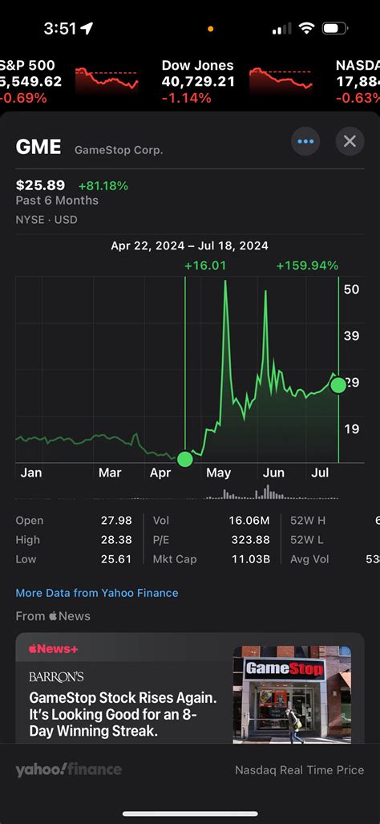Tap the battery indicator icon
The image size is (380, 824).
[x=335, y=28]
